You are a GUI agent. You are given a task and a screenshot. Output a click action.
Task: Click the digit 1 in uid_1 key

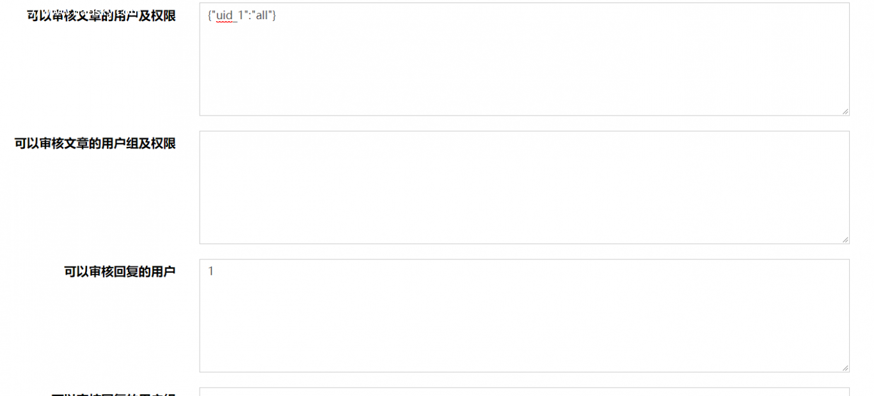[x=241, y=15]
